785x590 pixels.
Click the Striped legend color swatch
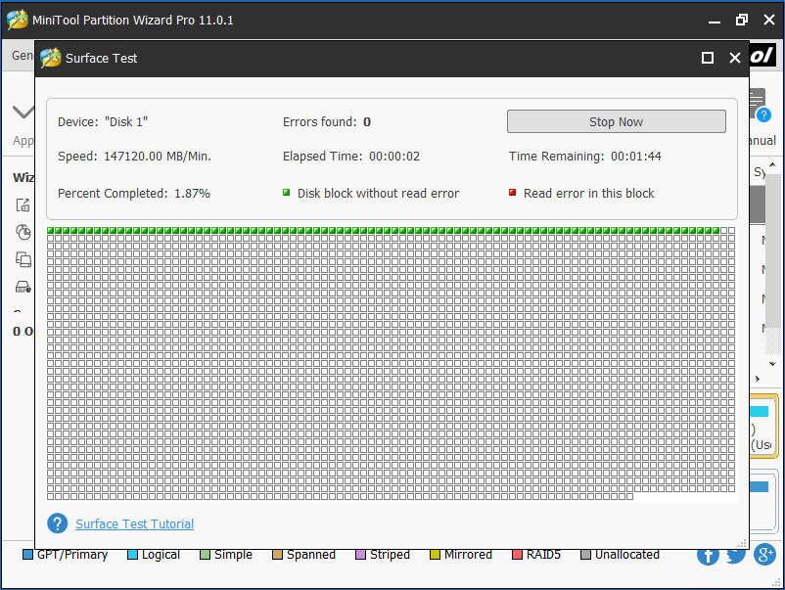tap(360, 555)
